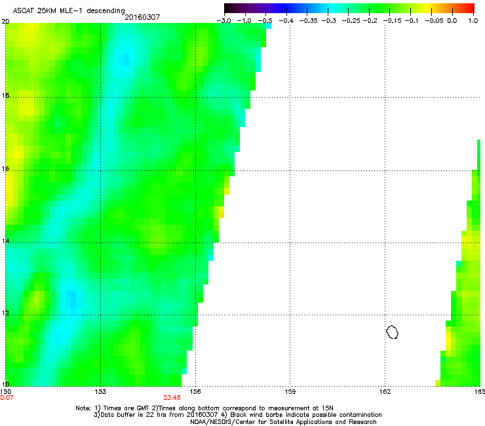Click the color scale label '-0.5'

point(265,21)
